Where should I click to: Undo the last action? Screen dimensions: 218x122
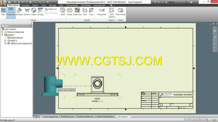(x=23, y=2)
